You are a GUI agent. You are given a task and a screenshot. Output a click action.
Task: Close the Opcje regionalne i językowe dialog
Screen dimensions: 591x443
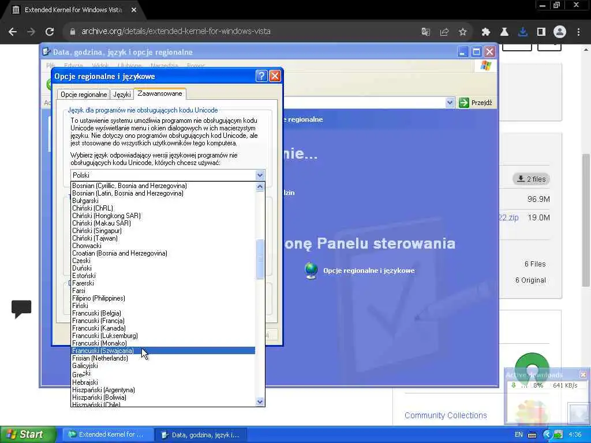point(275,76)
